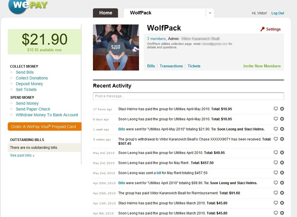Open the Transactions tab of WolfPack

(171, 66)
